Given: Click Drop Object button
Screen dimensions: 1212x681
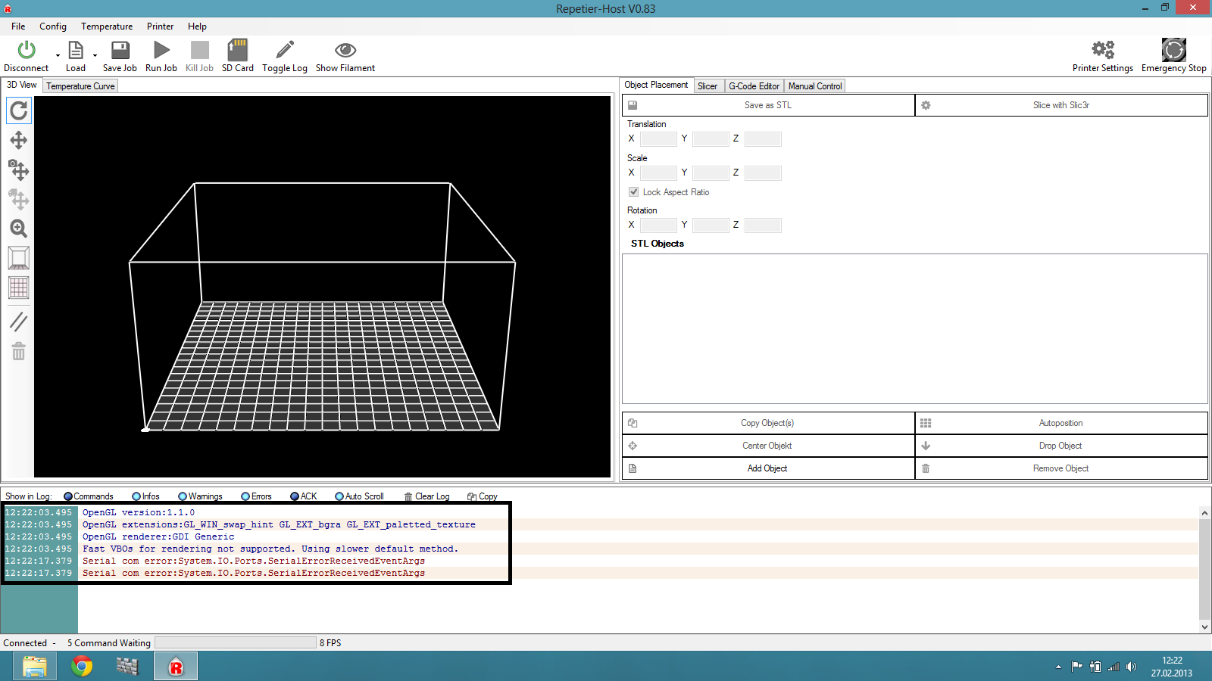Looking at the screenshot, I should (x=1061, y=446).
